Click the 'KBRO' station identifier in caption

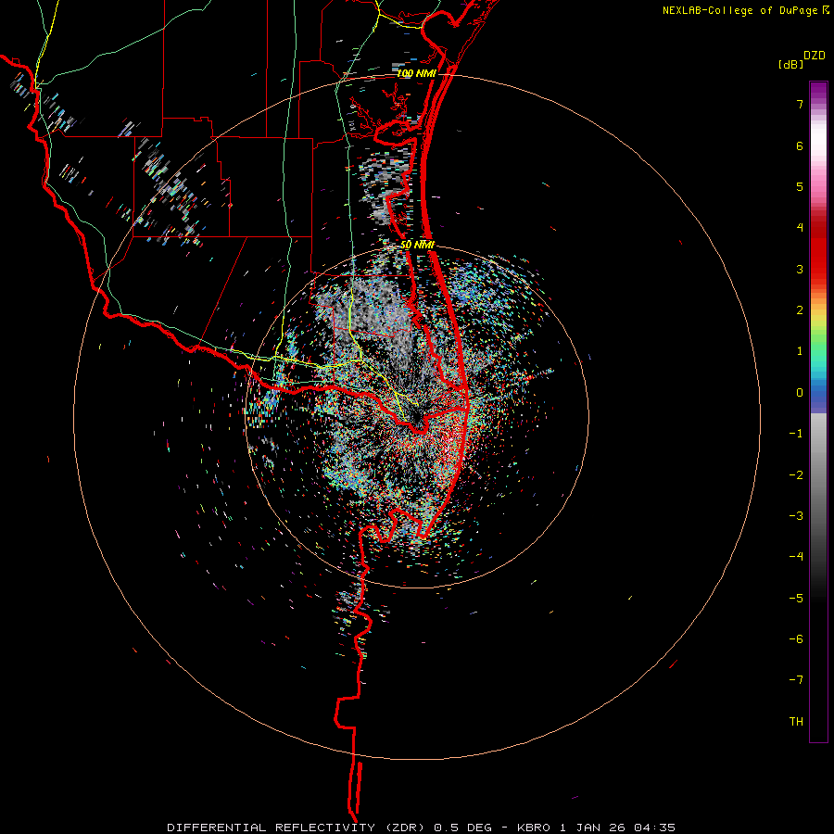(x=536, y=828)
